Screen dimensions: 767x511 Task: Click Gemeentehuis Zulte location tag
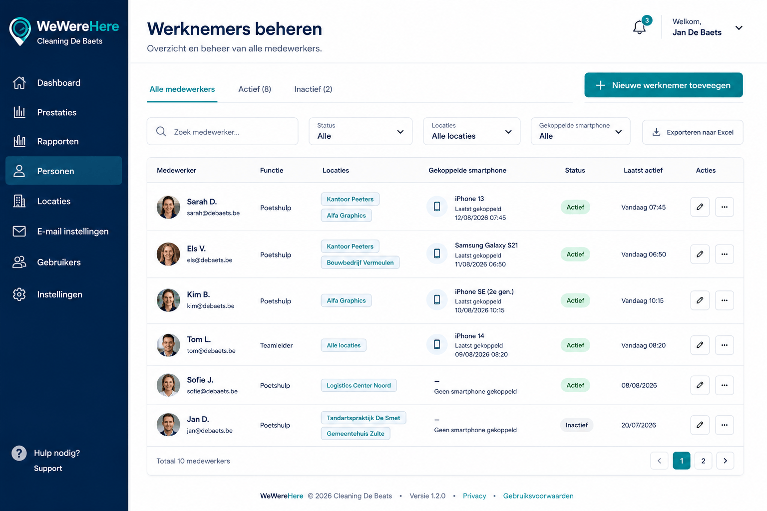(356, 434)
